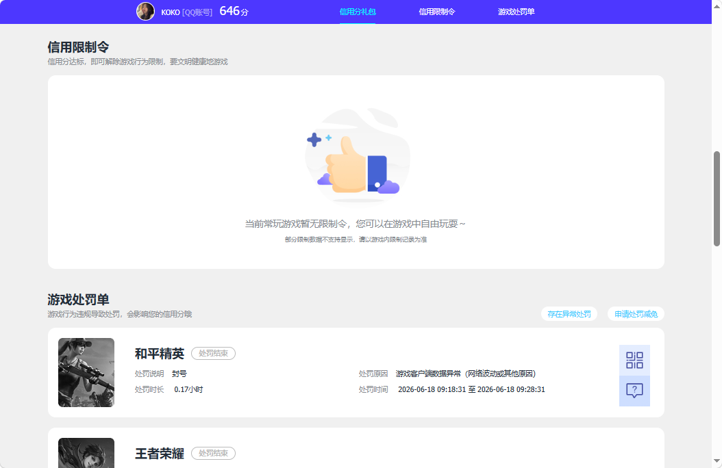Switch to the 信用限制令 tab
This screenshot has height=468, width=722.
point(436,12)
